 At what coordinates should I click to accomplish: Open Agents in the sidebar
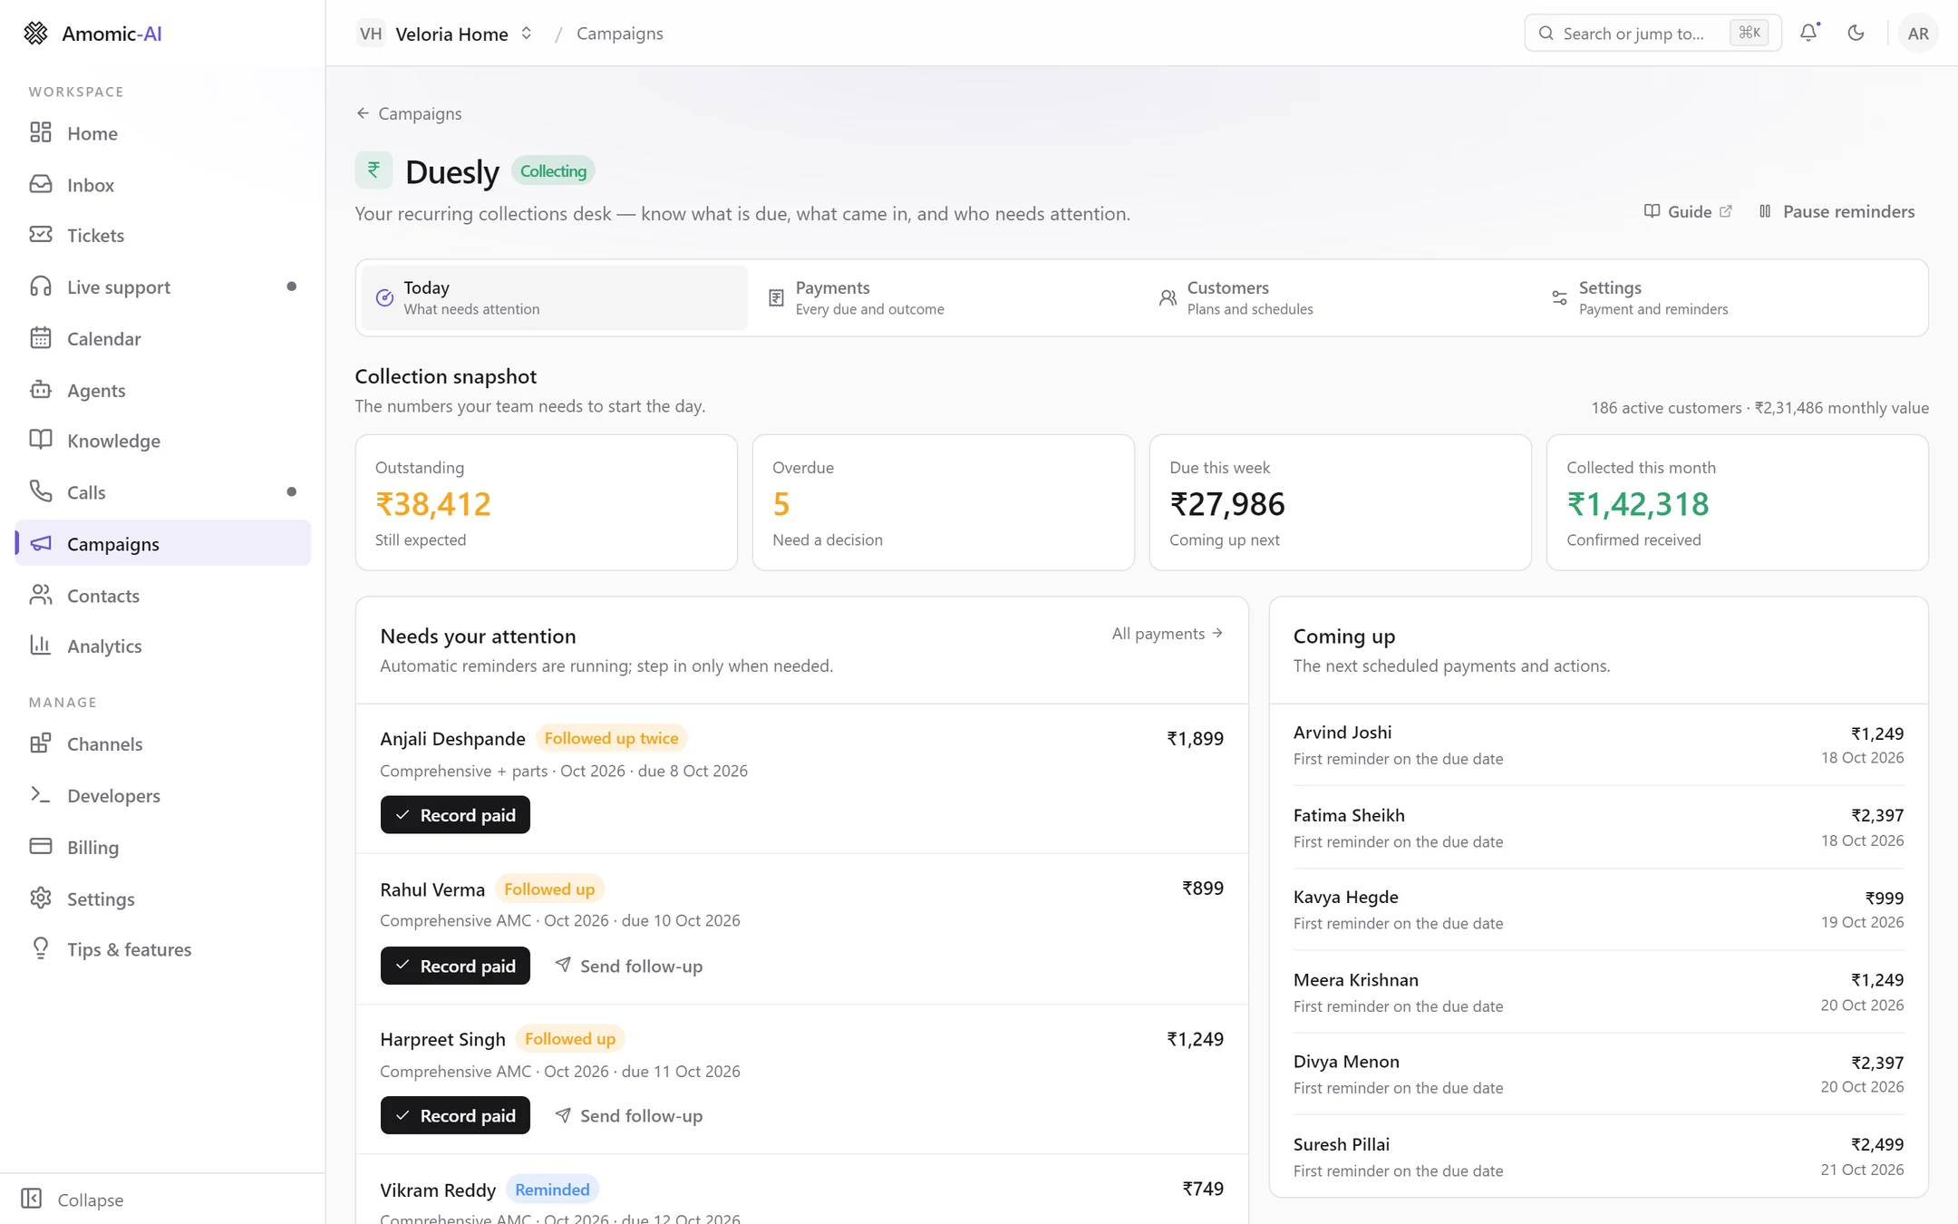click(x=163, y=390)
